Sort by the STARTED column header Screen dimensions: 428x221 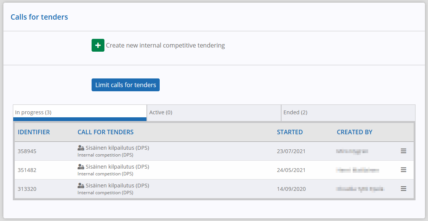click(x=290, y=132)
